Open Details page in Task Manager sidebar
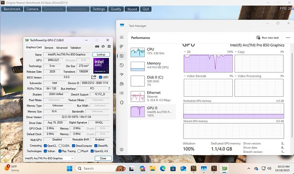This screenshot has height=174, width=294. click(122, 93)
